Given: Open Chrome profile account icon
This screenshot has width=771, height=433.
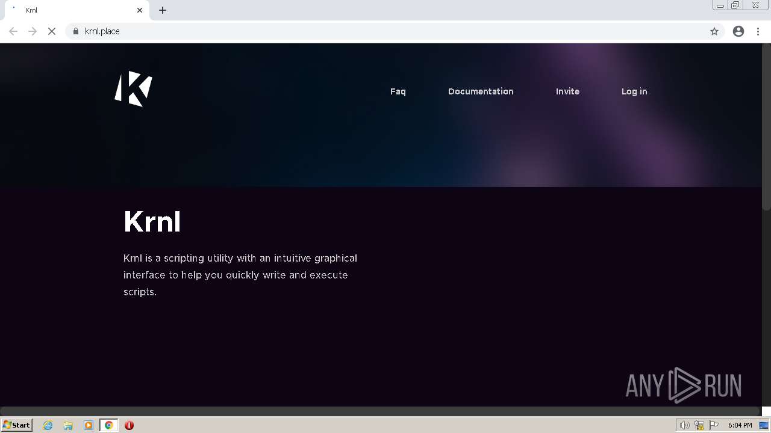Looking at the screenshot, I should click(x=738, y=31).
